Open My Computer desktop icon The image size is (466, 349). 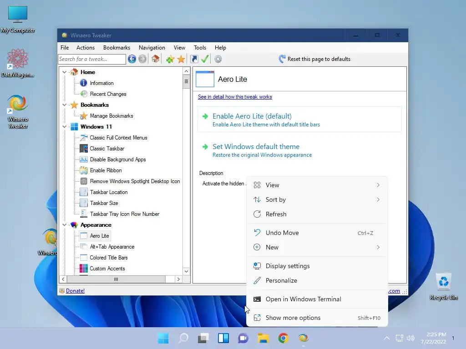coord(18,19)
